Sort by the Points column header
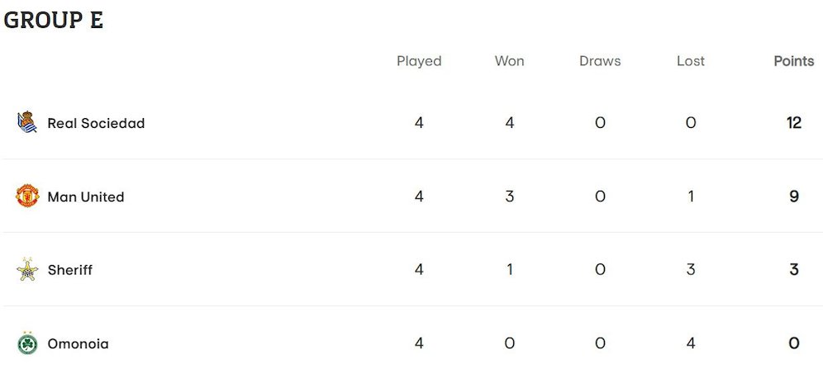This screenshot has height=374, width=823. [x=793, y=61]
